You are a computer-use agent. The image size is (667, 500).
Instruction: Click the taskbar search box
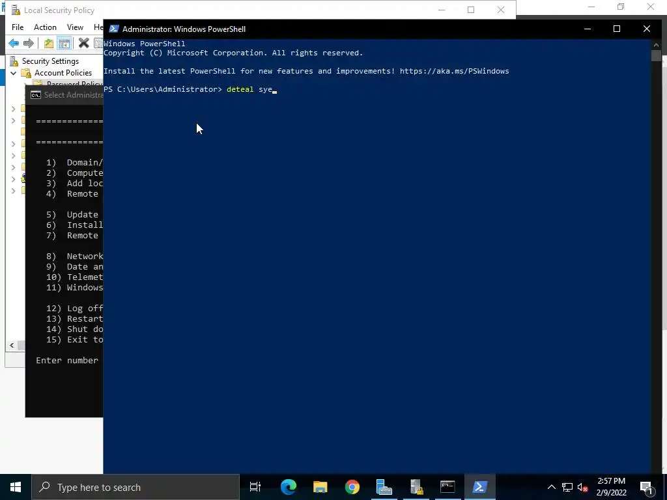coord(135,487)
